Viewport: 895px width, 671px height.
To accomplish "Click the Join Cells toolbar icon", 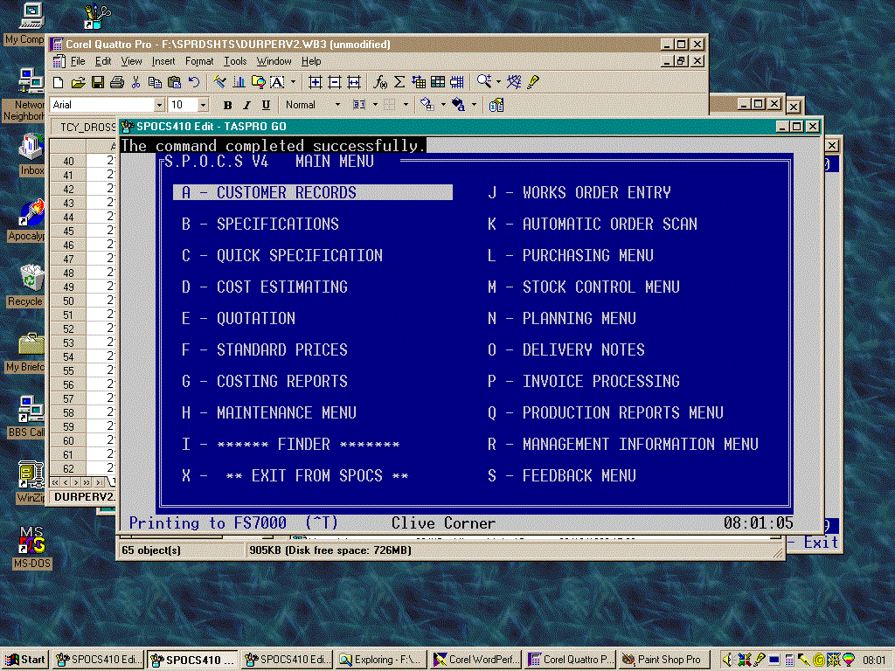I will (456, 81).
